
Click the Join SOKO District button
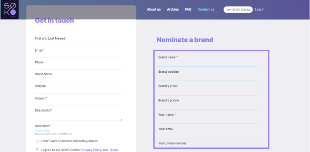(238, 10)
